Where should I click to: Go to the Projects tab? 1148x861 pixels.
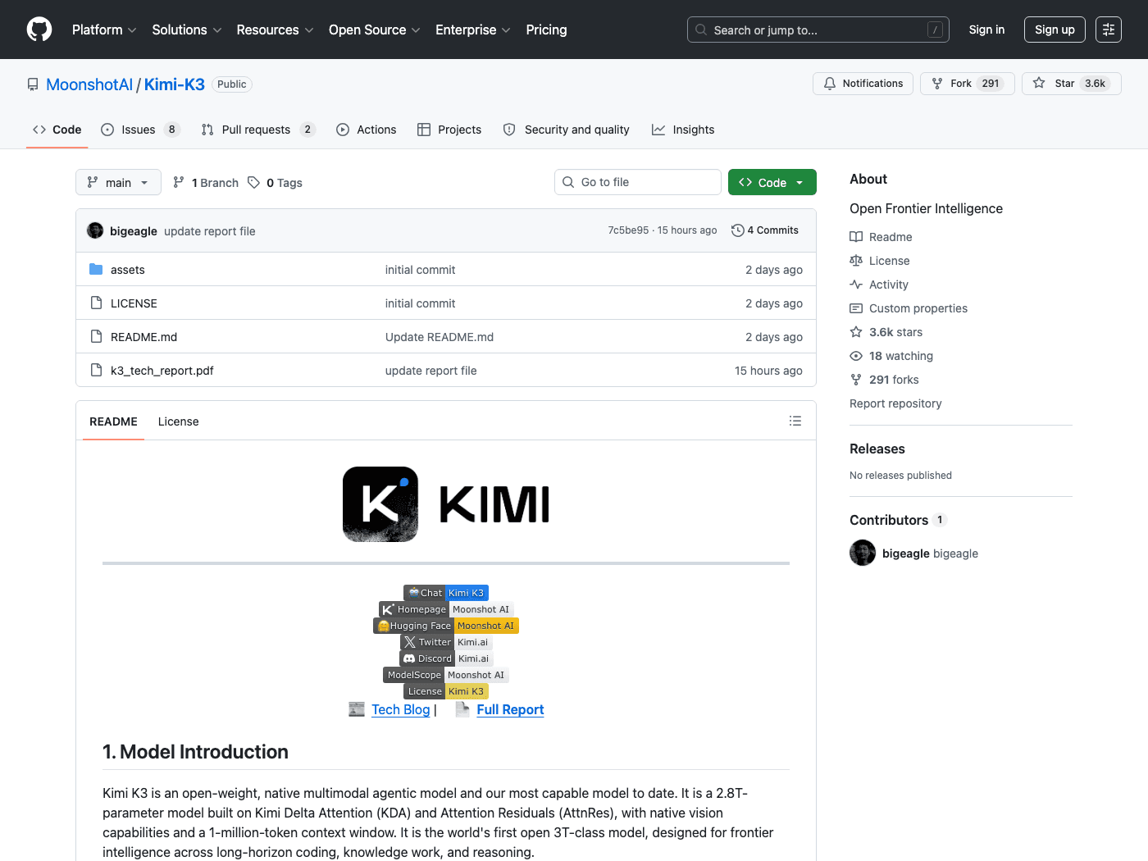(x=449, y=130)
